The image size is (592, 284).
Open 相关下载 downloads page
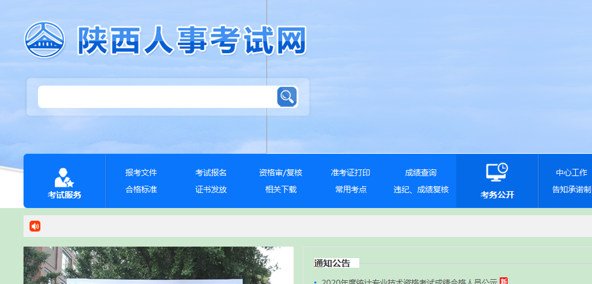pyautogui.click(x=281, y=189)
